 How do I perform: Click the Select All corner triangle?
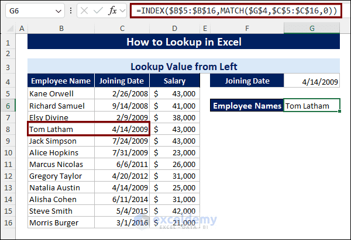[10, 29]
